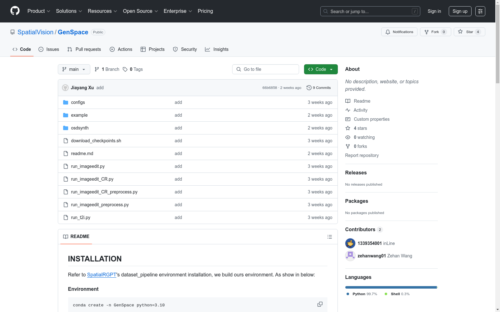This screenshot has width=500, height=312.
Task: Click the tag icon beside 0 Tags
Action: [125, 69]
